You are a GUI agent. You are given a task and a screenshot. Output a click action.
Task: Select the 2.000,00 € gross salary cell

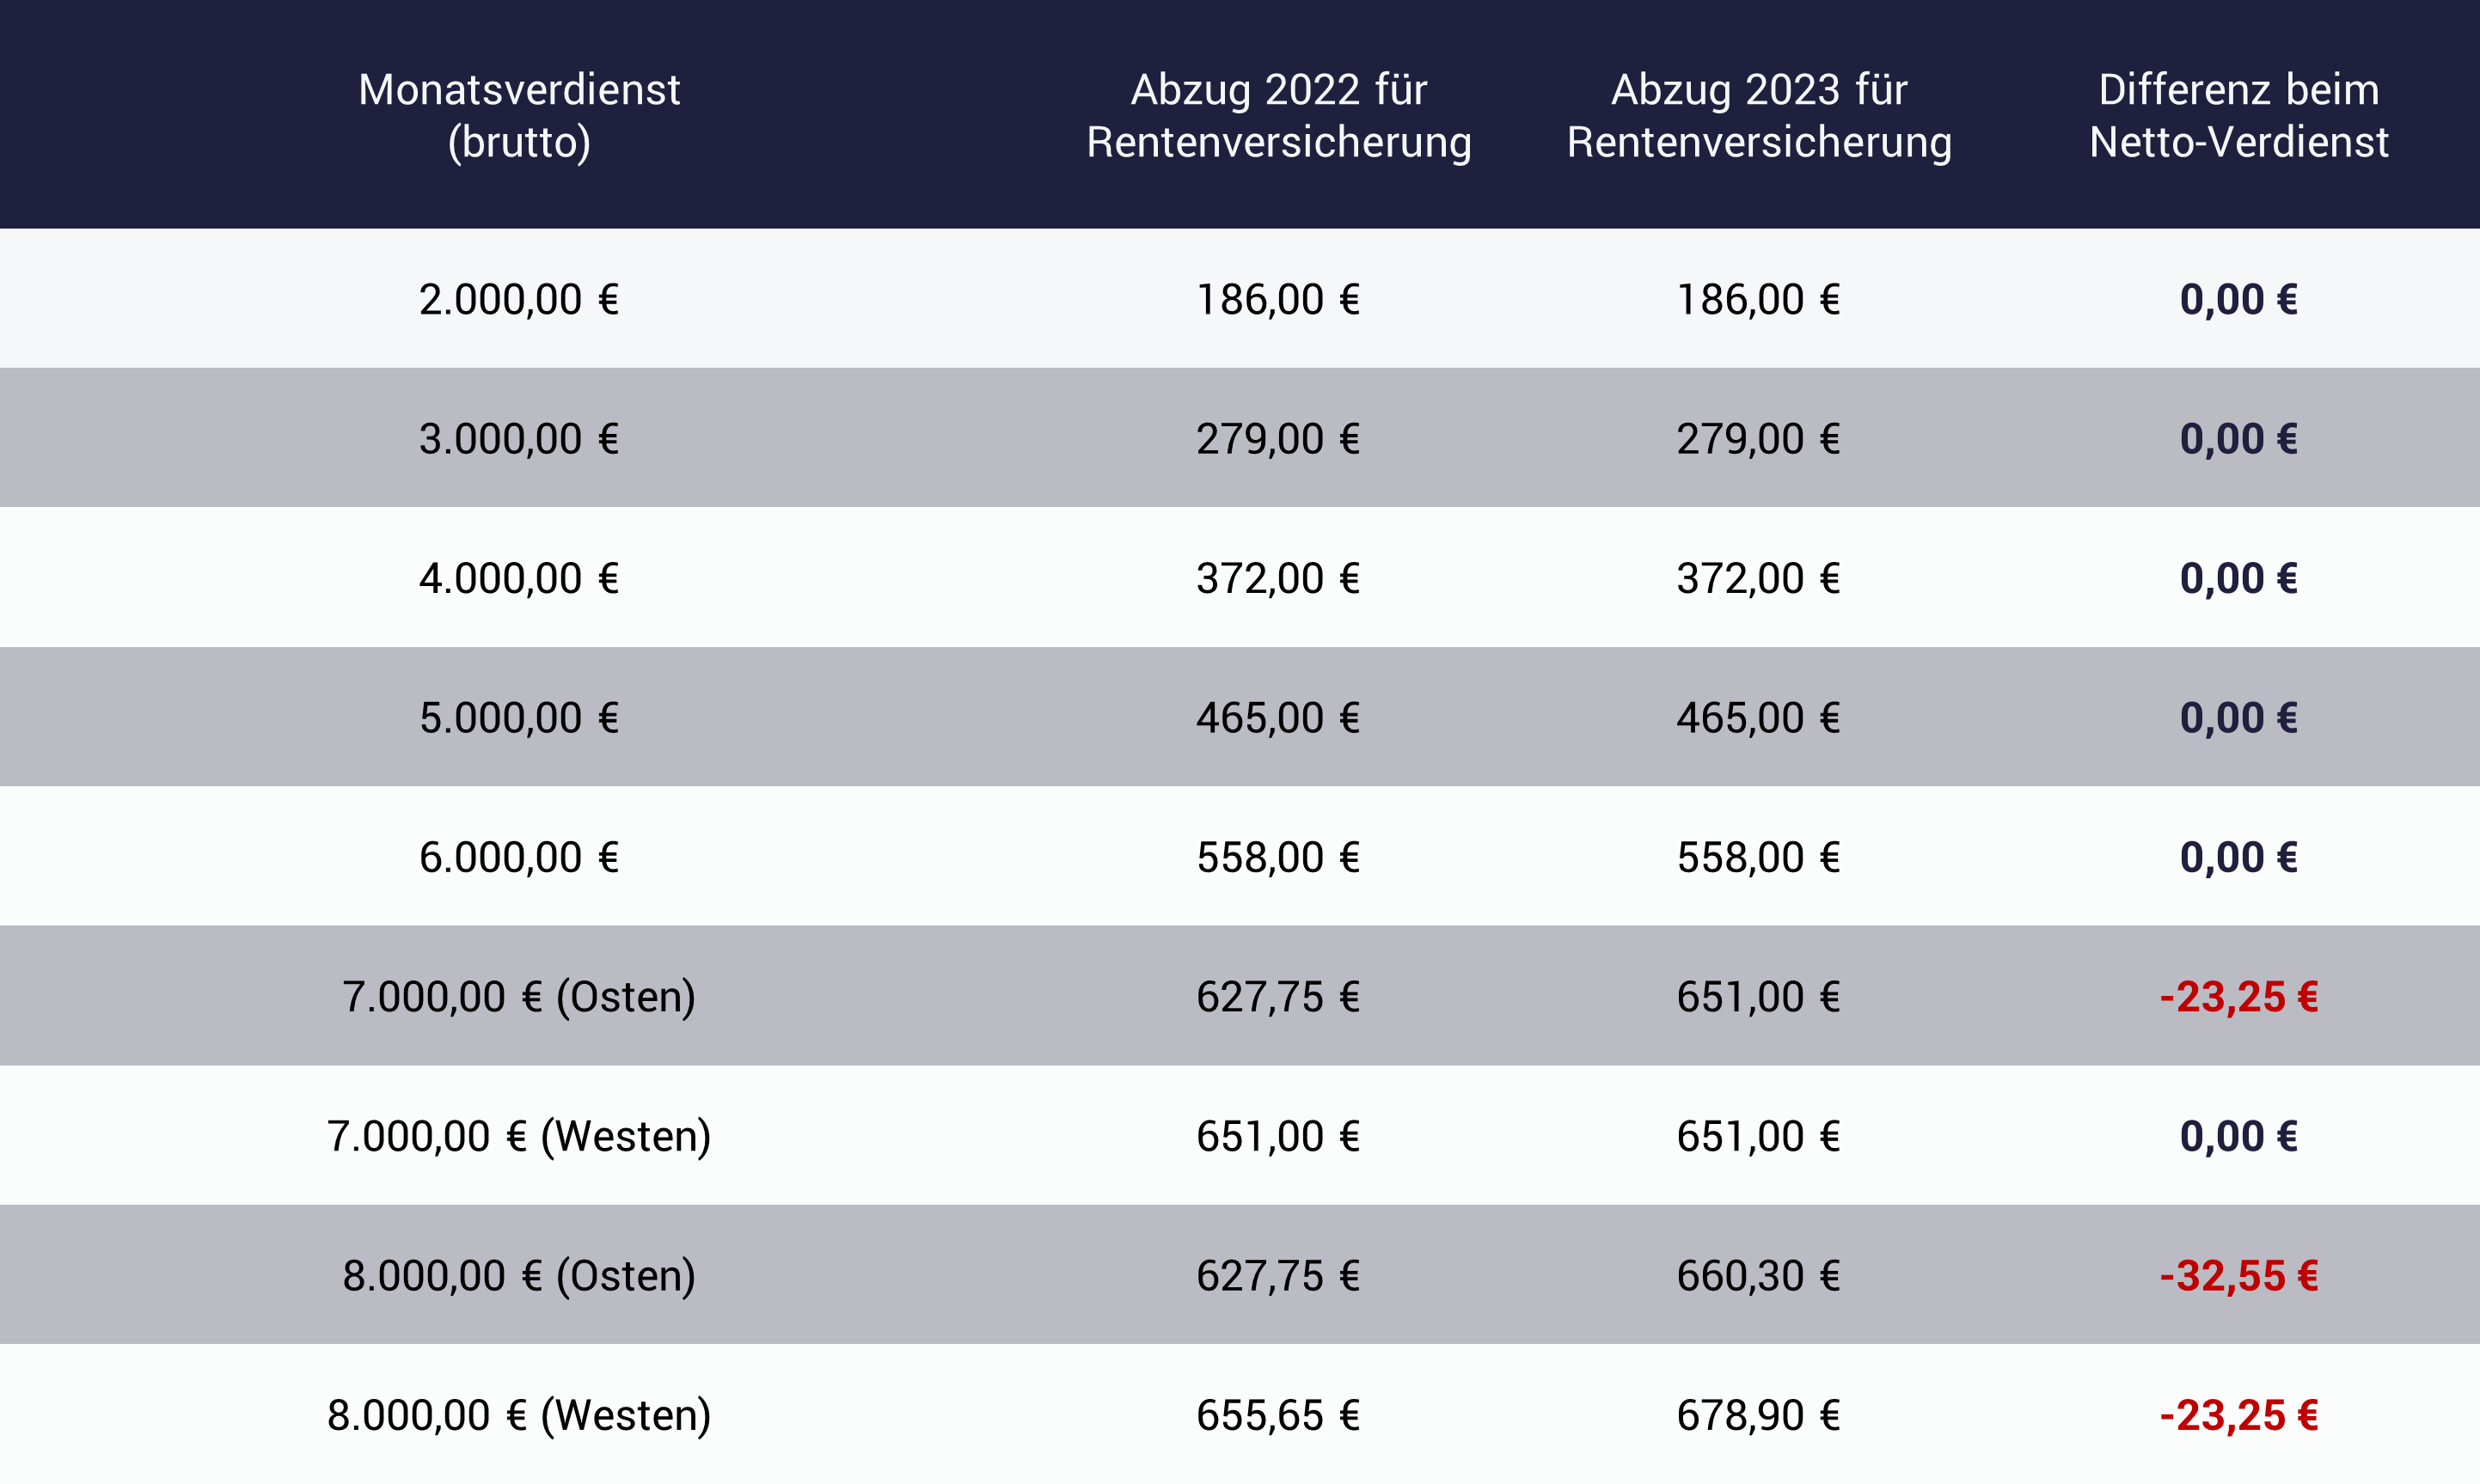coord(518,299)
